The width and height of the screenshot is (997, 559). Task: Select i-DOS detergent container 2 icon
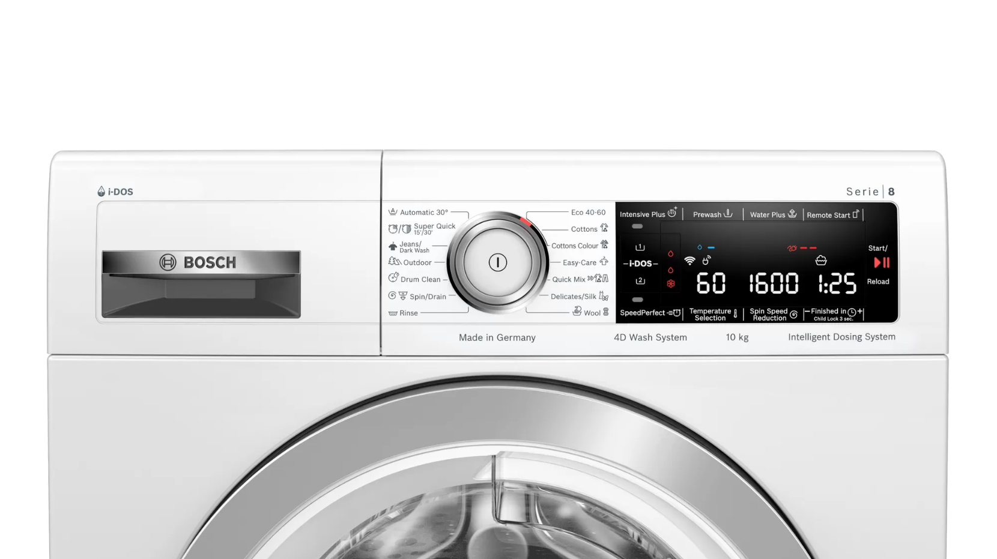click(640, 280)
